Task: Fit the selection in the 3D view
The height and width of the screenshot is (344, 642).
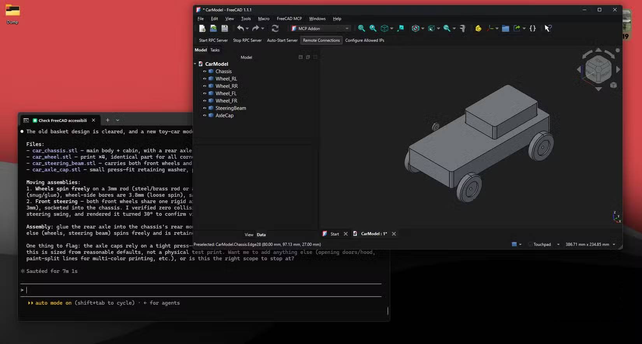Action: [x=373, y=28]
